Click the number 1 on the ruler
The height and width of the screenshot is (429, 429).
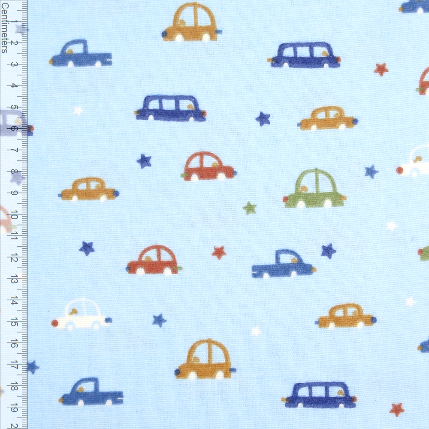coord(14,21)
